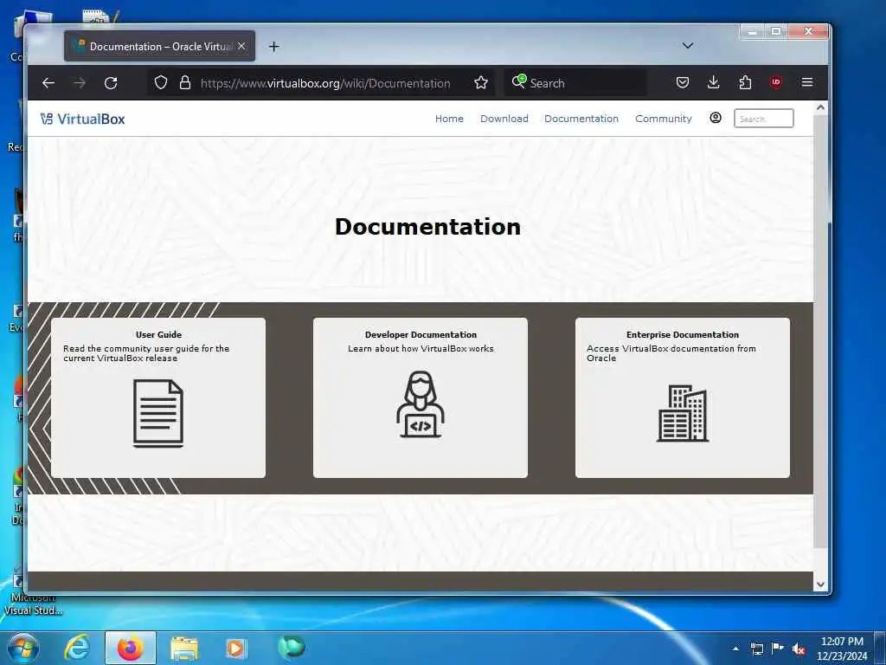Click the Documentation page heading

click(427, 227)
